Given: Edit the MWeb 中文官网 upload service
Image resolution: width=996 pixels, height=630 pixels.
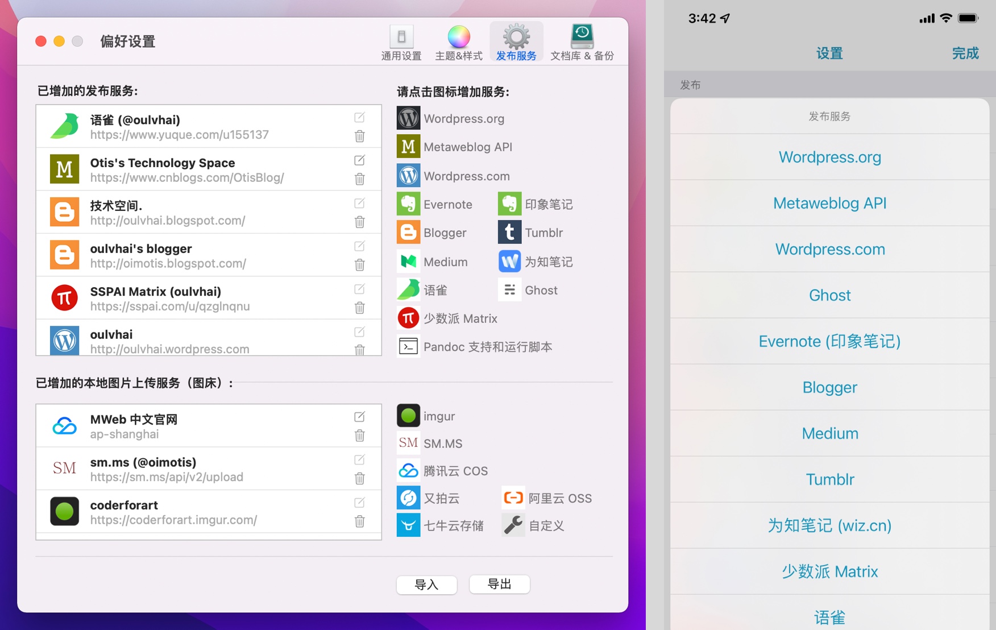Looking at the screenshot, I should click(359, 417).
